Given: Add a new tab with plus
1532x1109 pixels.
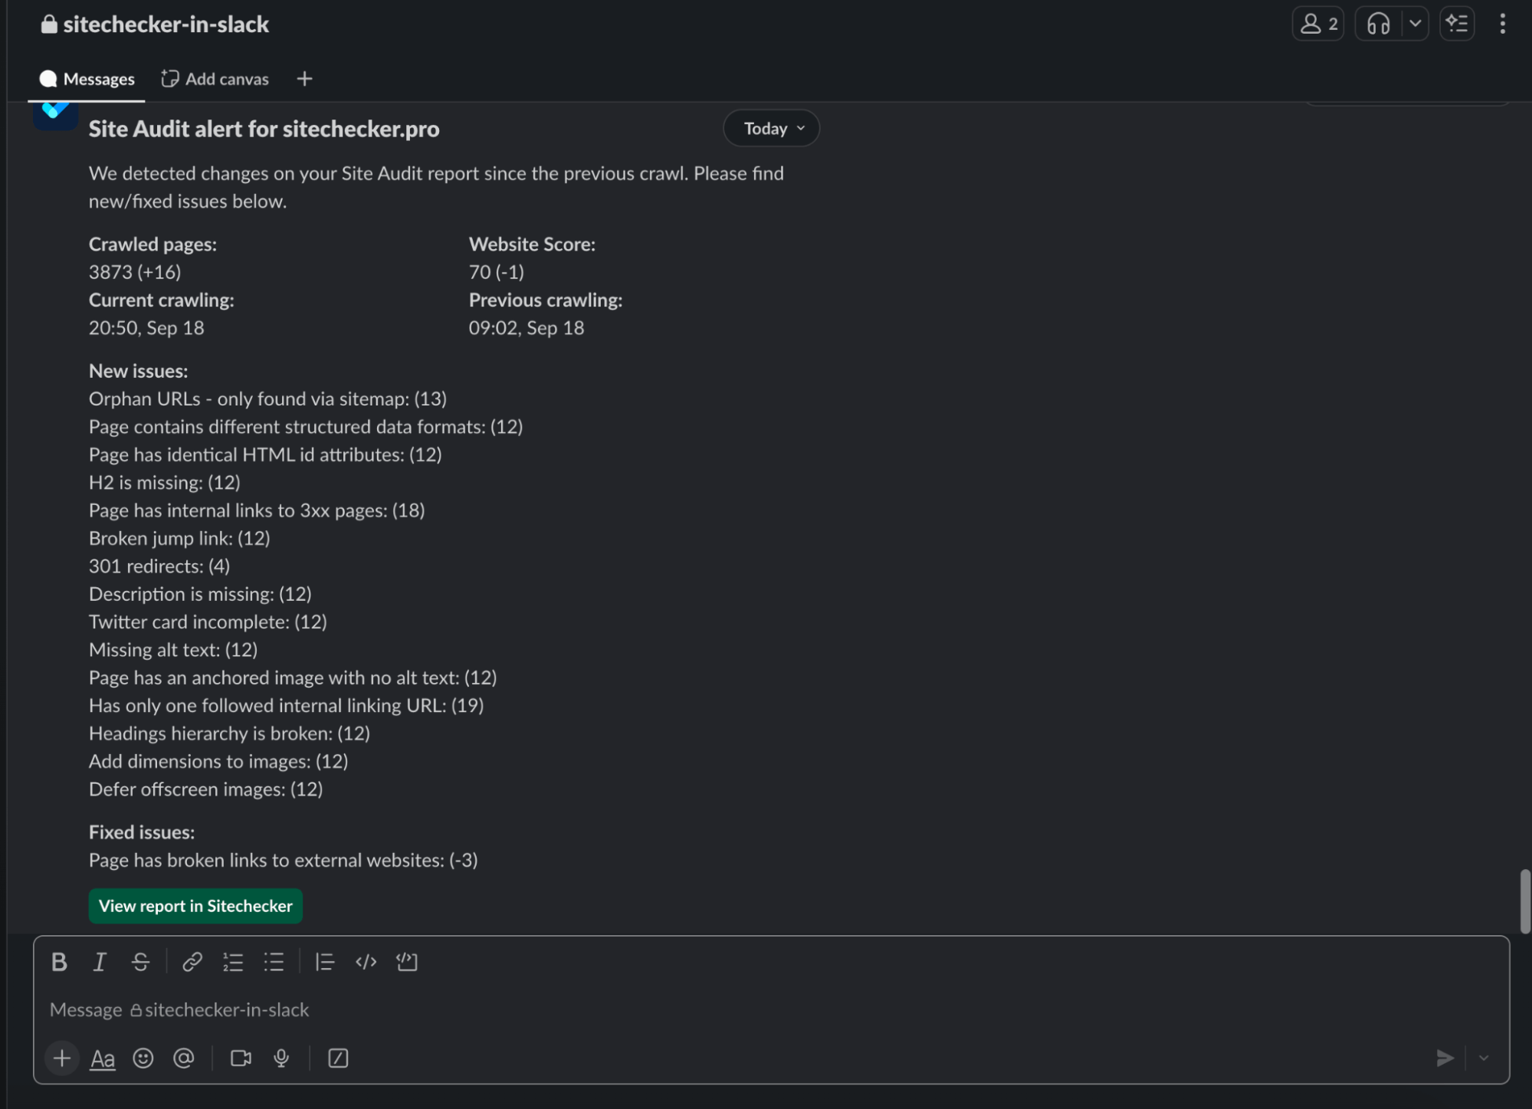Looking at the screenshot, I should (x=304, y=79).
